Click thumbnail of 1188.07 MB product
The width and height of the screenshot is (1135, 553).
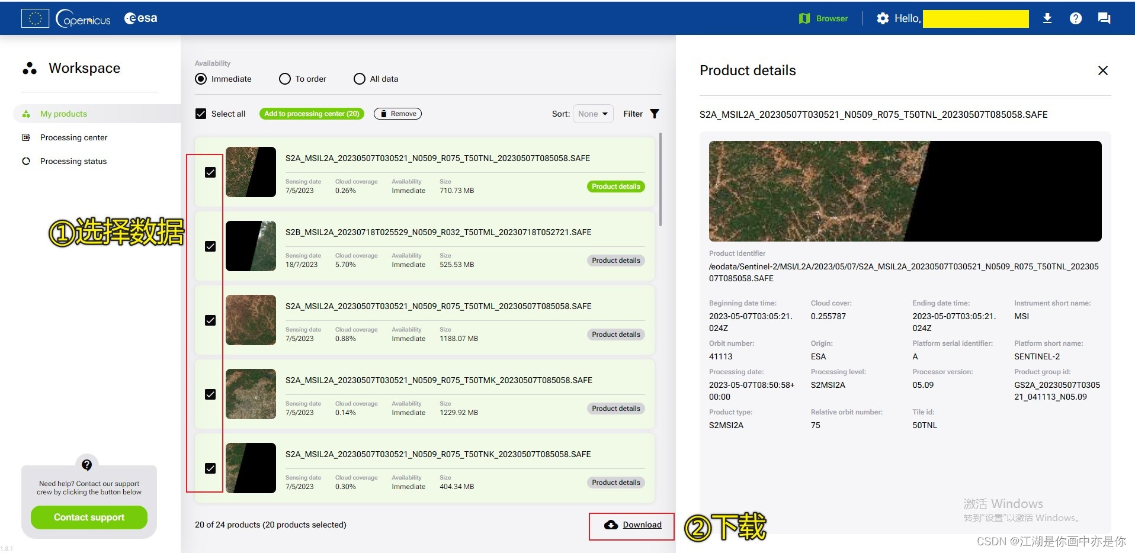(x=251, y=320)
